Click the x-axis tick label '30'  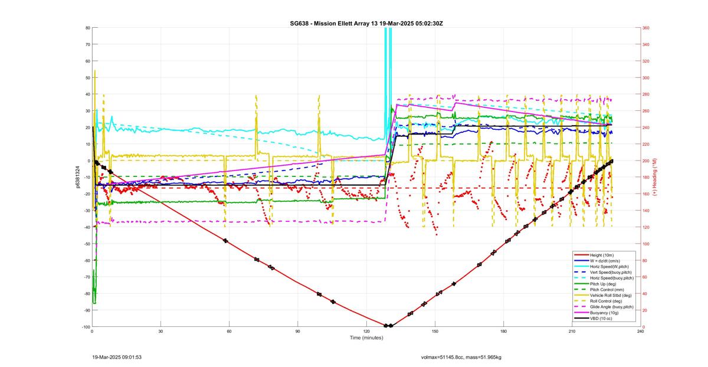160,332
